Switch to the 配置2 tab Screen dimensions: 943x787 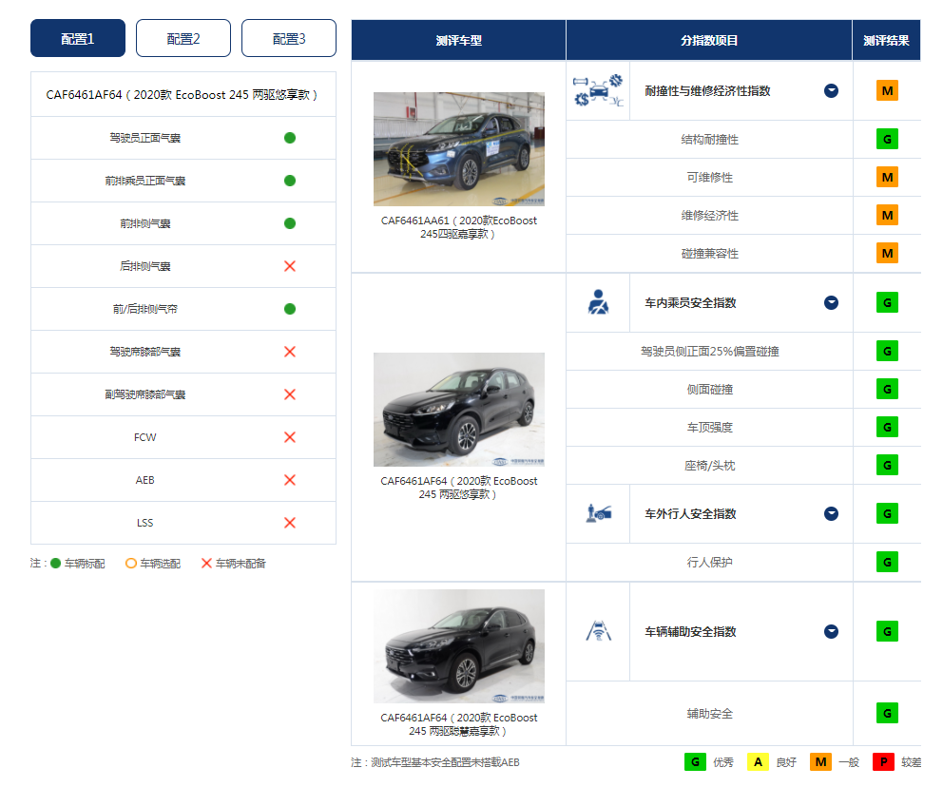tap(183, 38)
